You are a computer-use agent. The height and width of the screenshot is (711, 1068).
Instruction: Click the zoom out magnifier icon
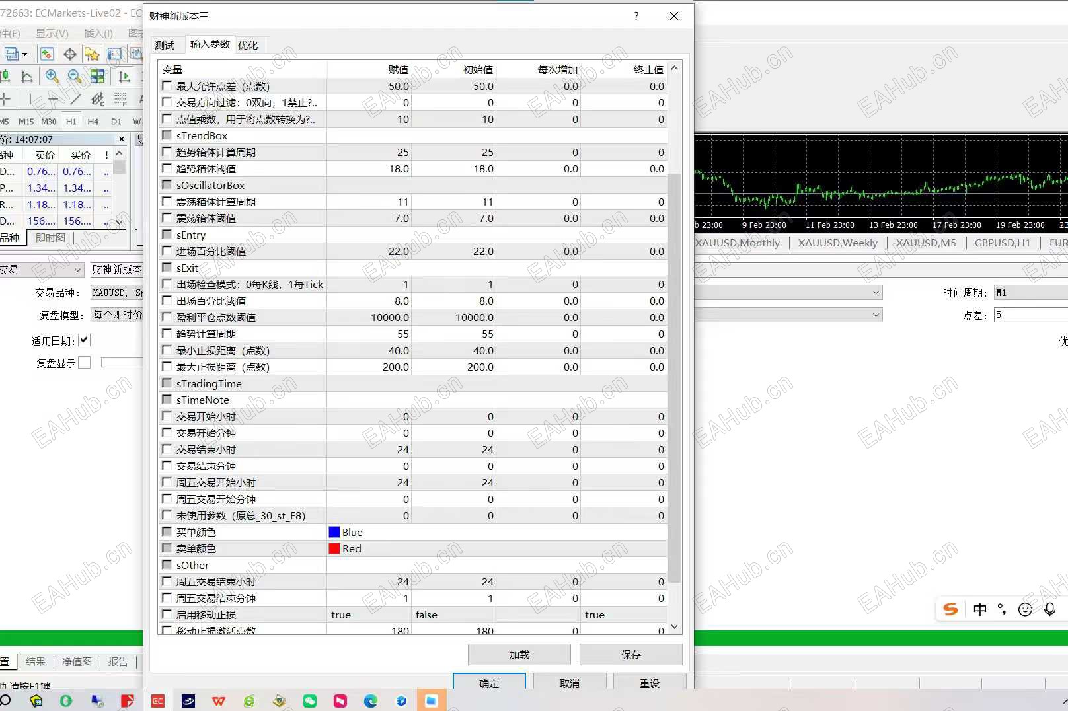tap(75, 76)
